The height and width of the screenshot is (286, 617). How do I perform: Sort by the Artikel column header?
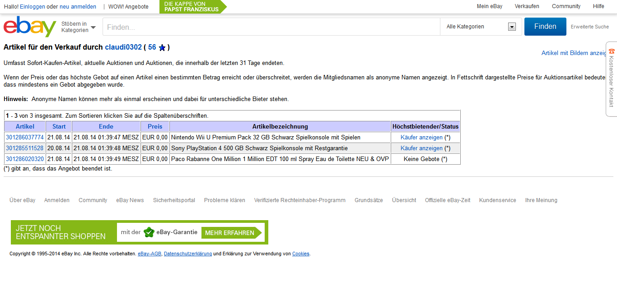pyautogui.click(x=25, y=126)
